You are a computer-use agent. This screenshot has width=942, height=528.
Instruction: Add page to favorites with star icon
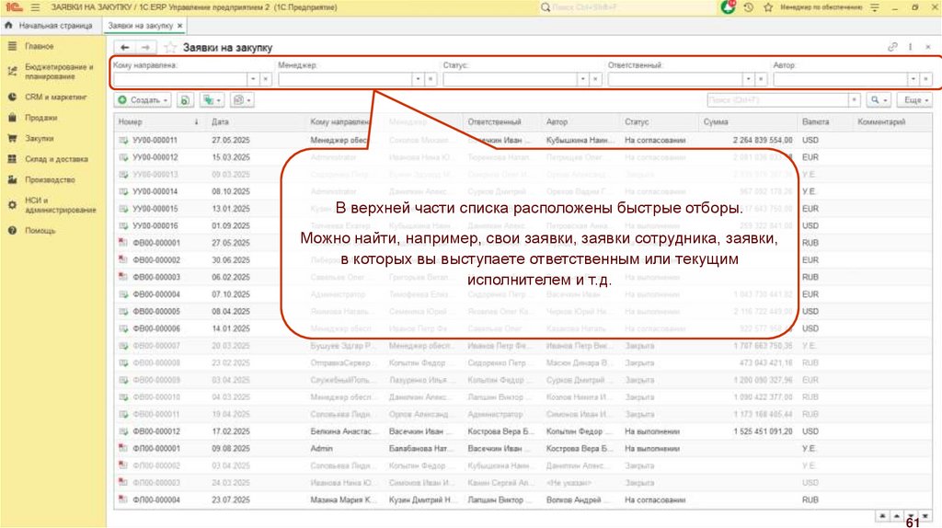click(x=171, y=47)
